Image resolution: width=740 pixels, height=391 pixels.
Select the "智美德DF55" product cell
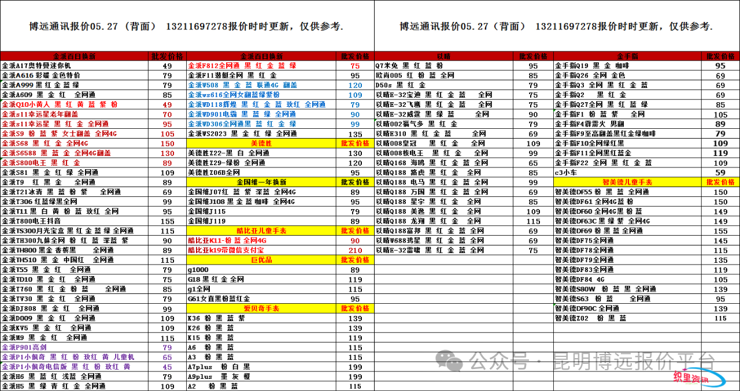coord(627,192)
